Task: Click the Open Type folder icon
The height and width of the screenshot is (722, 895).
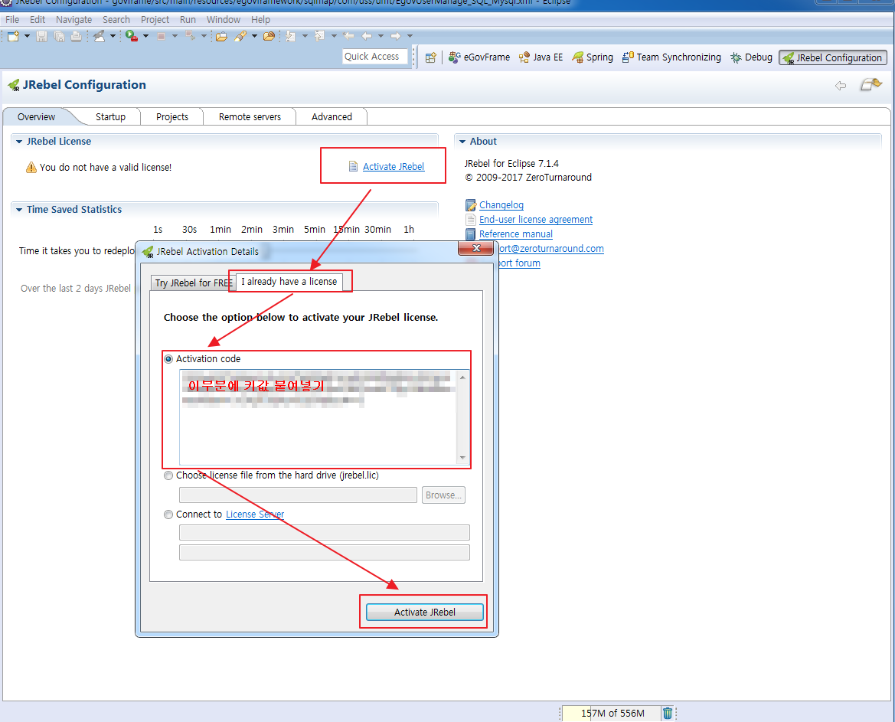Action: 221,36
